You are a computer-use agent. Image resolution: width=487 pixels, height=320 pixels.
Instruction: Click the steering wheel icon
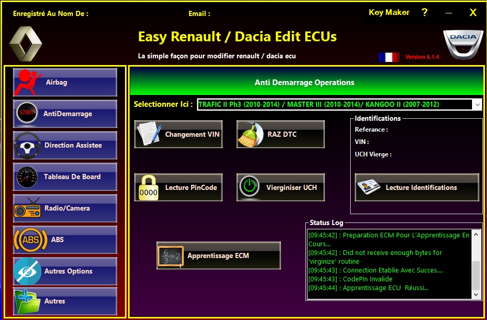pos(27,145)
